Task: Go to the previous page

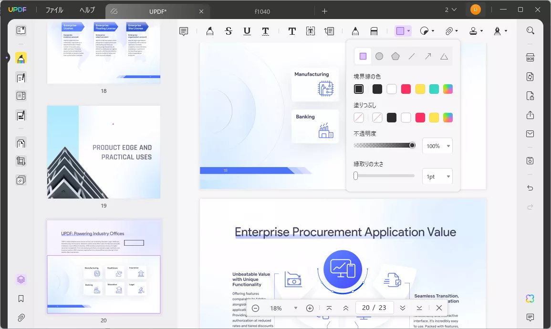Action: point(346,308)
